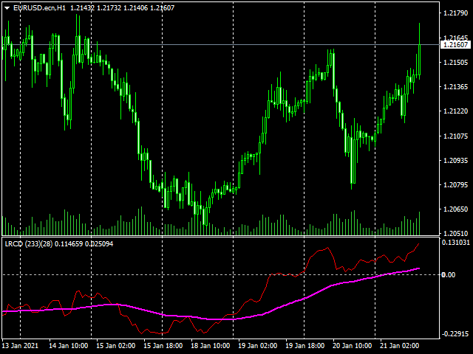Select the EURUSD.ecn,H1 chart title text
Viewport: 473px width, 354px height.
point(39,8)
